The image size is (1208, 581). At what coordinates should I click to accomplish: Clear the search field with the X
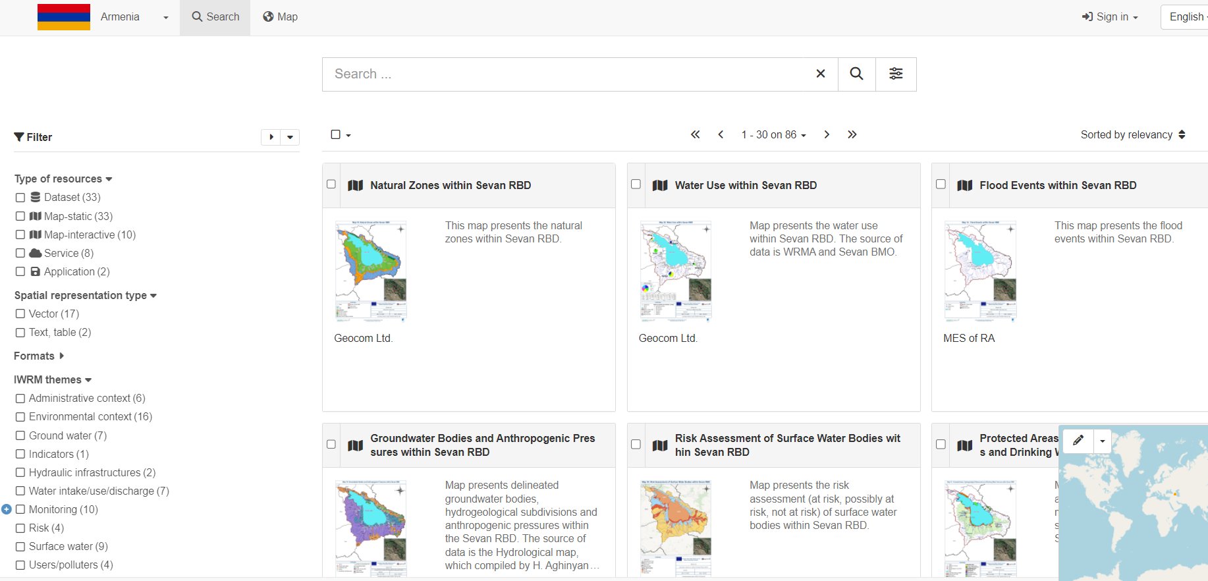820,74
